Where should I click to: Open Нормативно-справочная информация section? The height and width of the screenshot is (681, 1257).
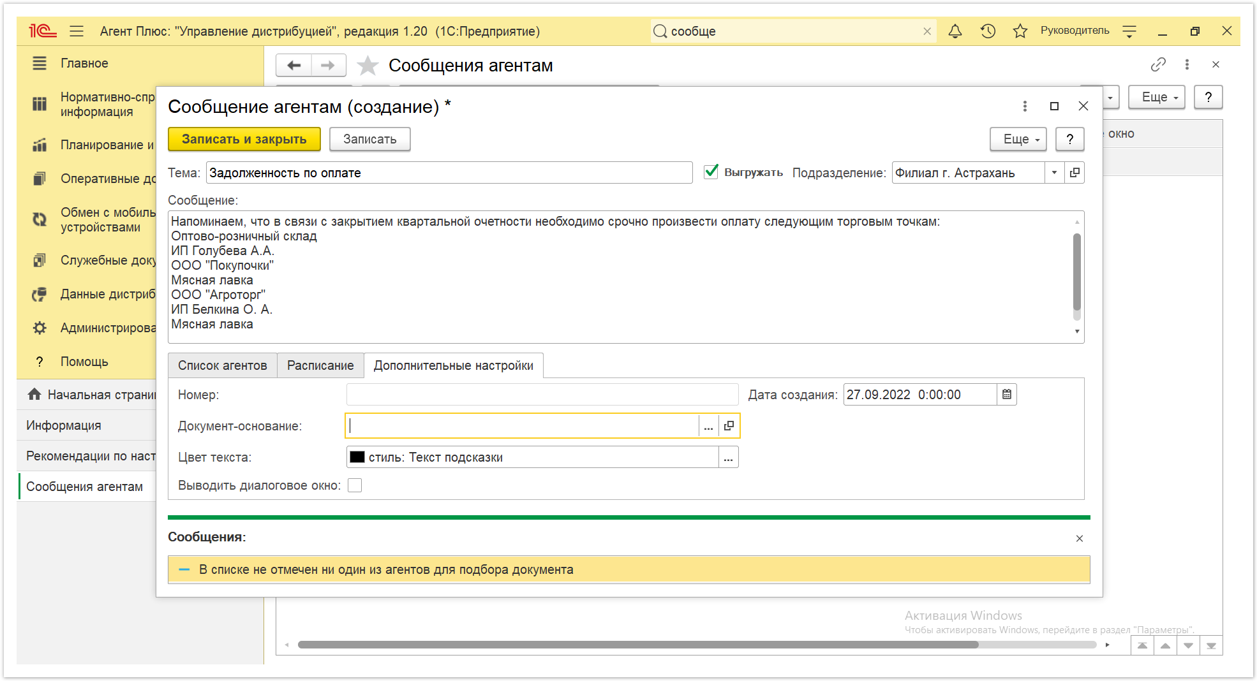click(107, 104)
